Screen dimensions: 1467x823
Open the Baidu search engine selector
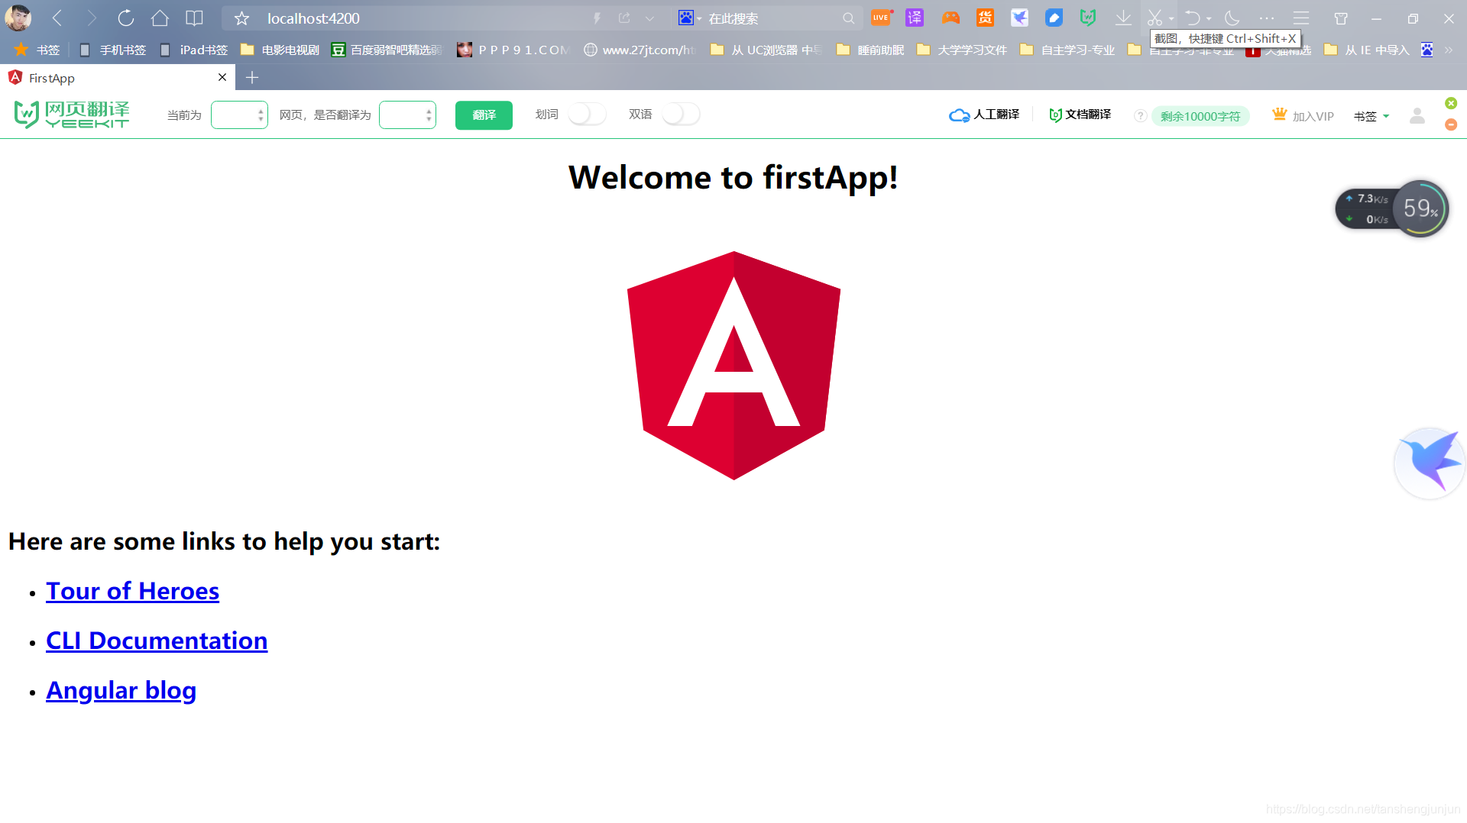(689, 18)
